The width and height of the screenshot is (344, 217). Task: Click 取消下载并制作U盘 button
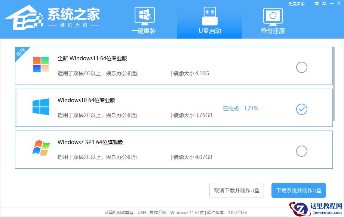pos(237,190)
